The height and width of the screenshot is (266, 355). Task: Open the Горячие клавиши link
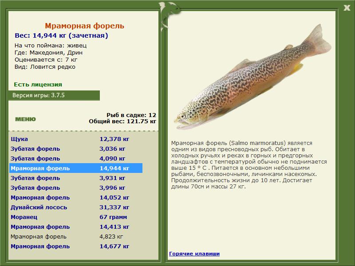[x=194, y=254]
